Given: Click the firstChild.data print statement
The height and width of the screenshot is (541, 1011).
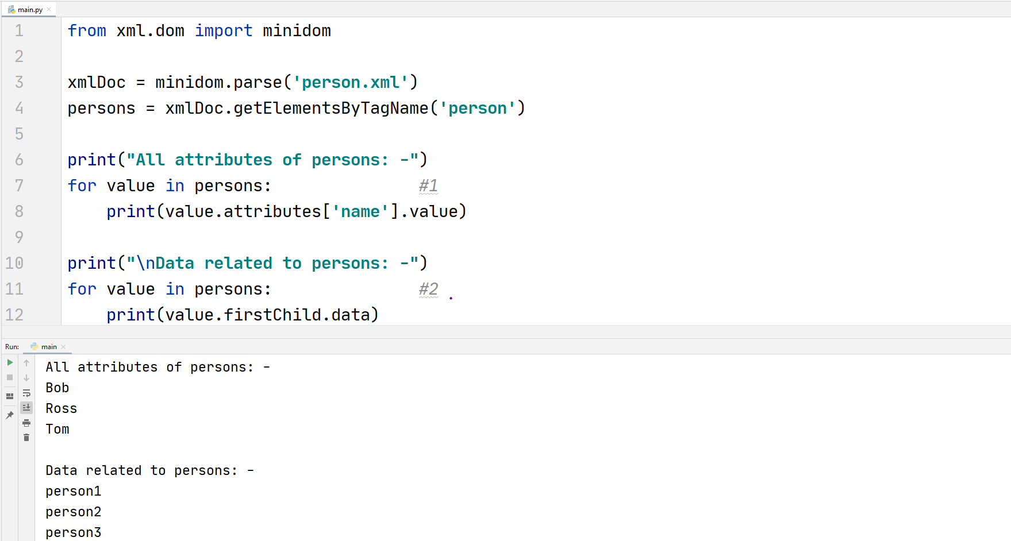Looking at the screenshot, I should (x=241, y=314).
